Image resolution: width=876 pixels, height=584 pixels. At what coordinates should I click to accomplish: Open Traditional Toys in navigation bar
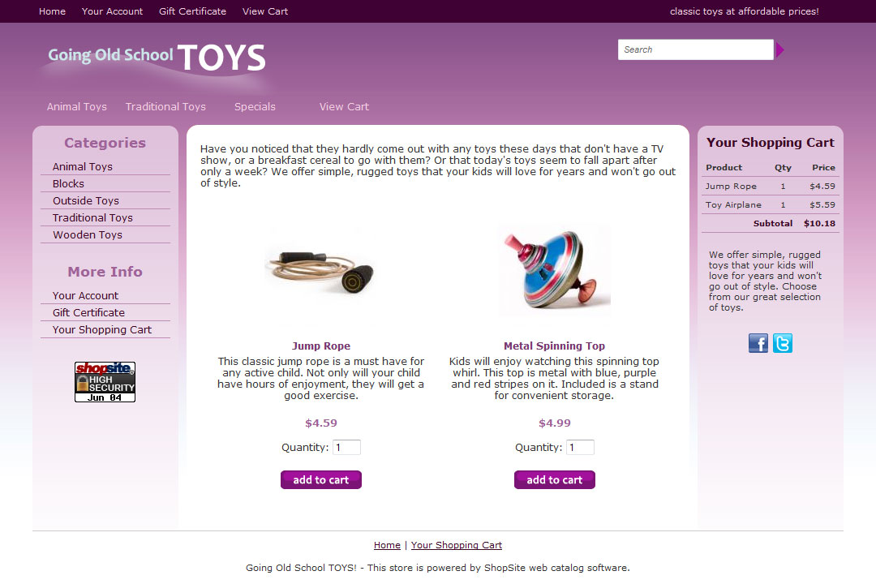coord(165,107)
